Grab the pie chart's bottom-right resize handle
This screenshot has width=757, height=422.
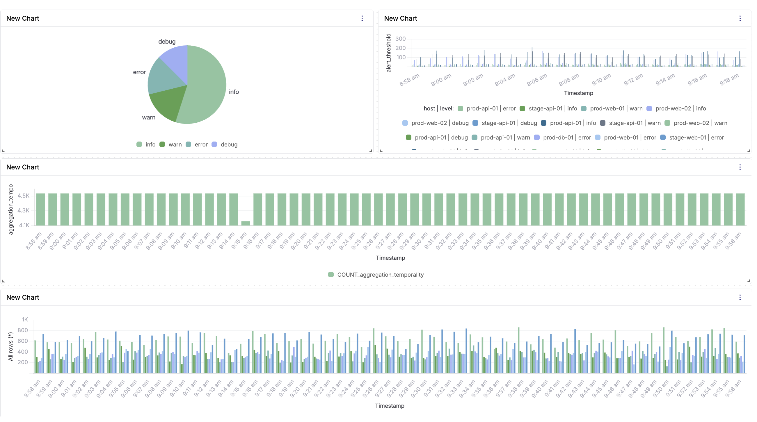(x=371, y=151)
